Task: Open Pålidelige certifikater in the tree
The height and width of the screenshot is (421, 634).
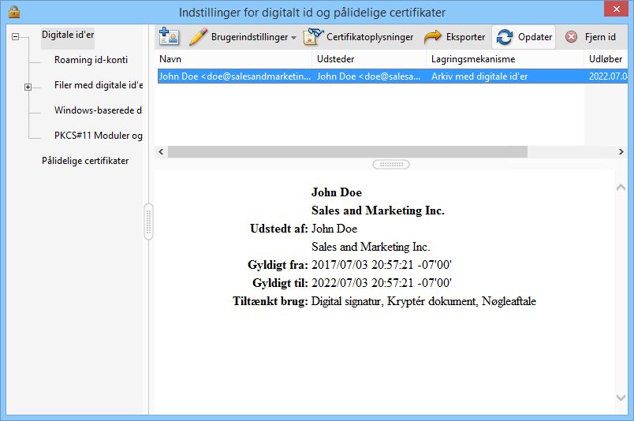Action: 85,161
